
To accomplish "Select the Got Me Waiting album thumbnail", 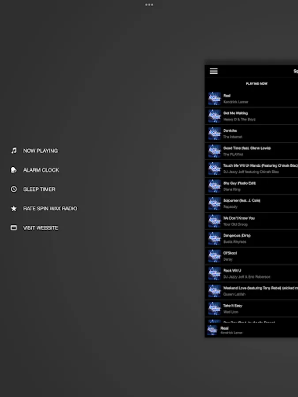I will click(x=215, y=116).
